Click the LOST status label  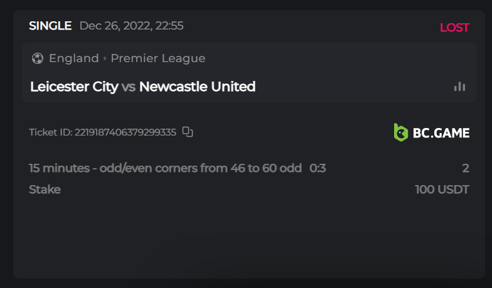[454, 28]
